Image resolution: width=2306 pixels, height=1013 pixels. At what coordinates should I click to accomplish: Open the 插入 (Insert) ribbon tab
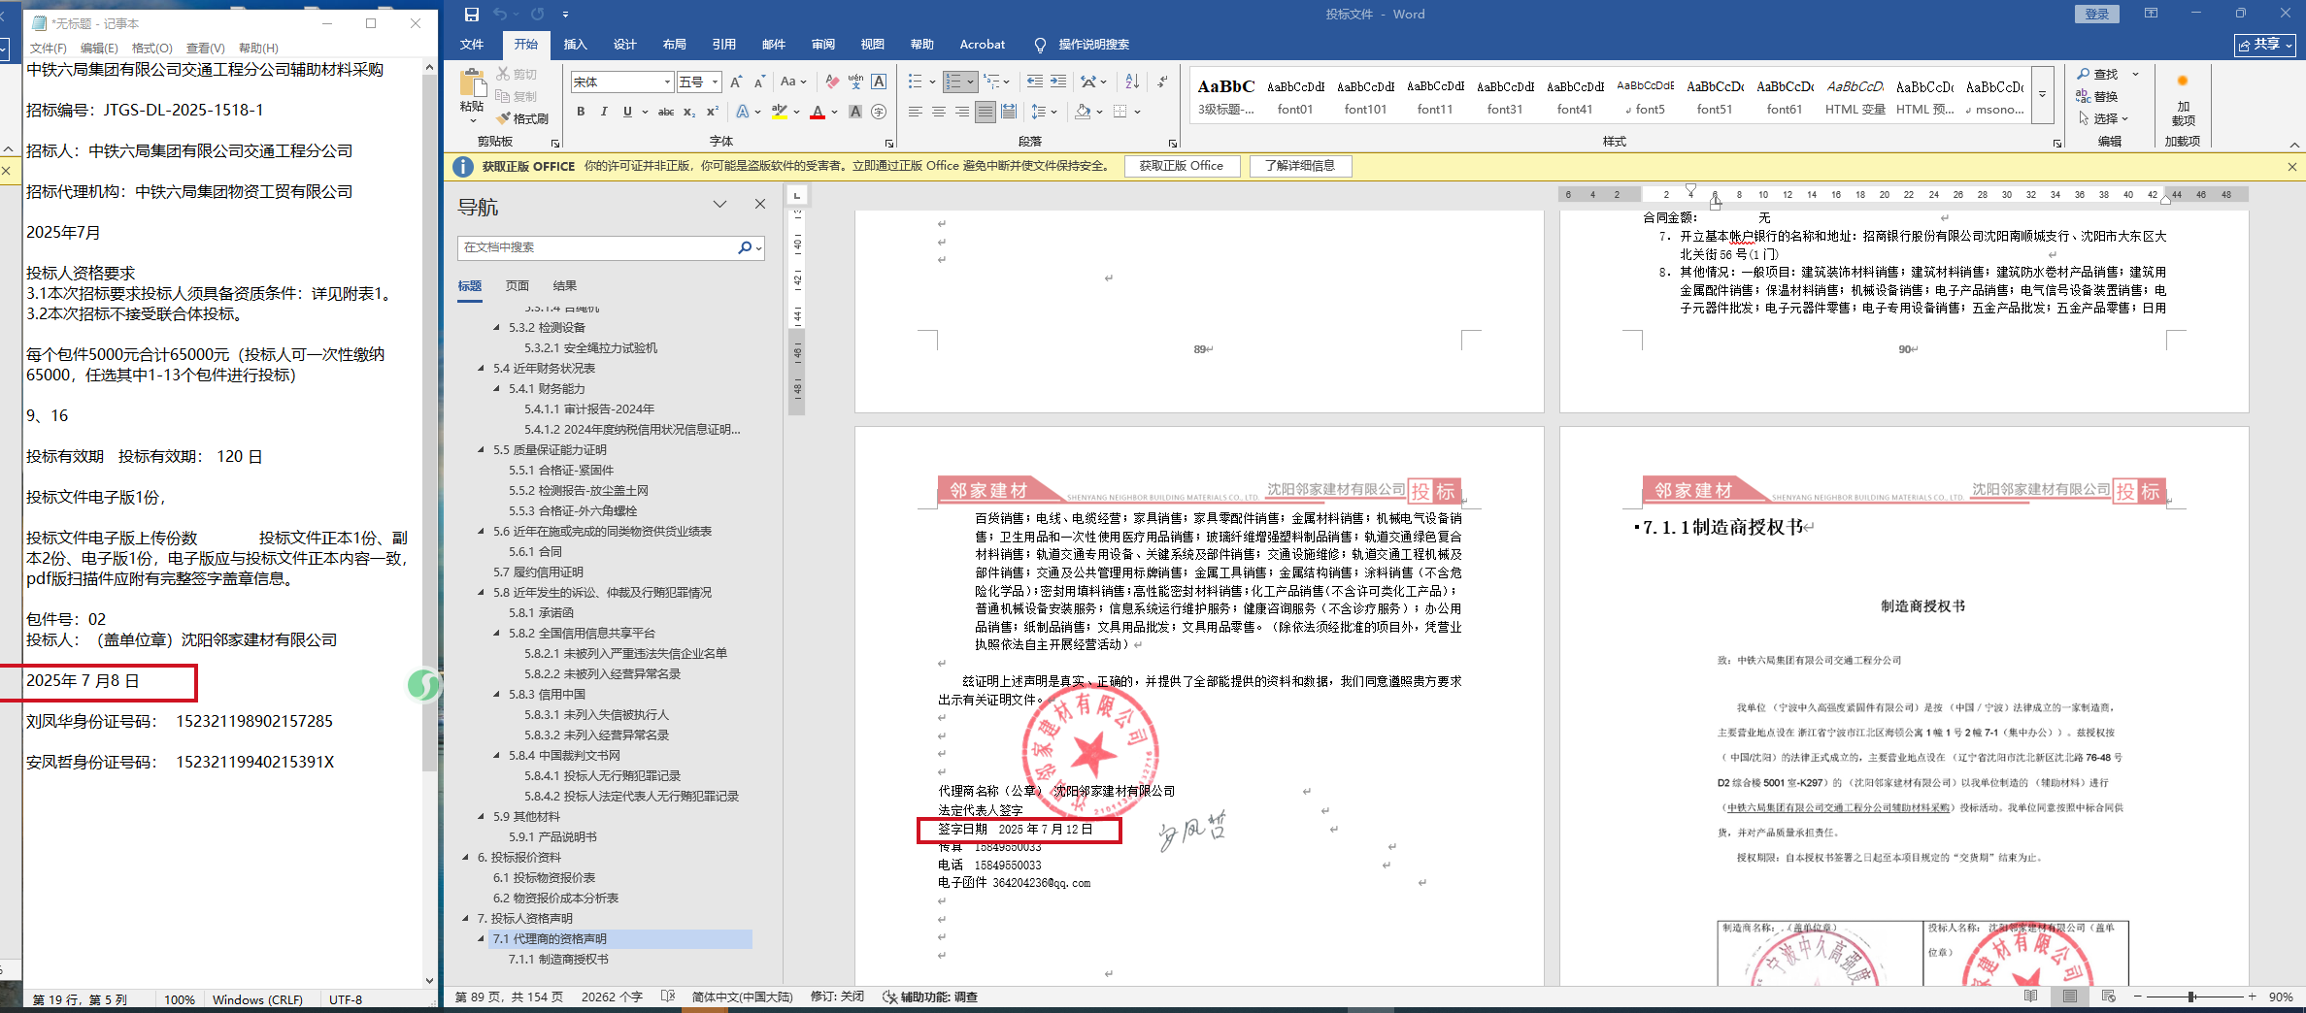click(576, 45)
